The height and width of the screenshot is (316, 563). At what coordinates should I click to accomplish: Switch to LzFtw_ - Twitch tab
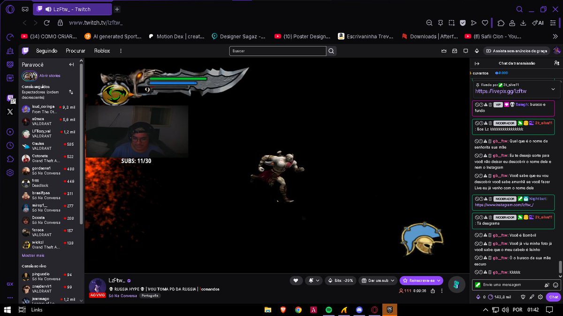pyautogui.click(x=72, y=9)
